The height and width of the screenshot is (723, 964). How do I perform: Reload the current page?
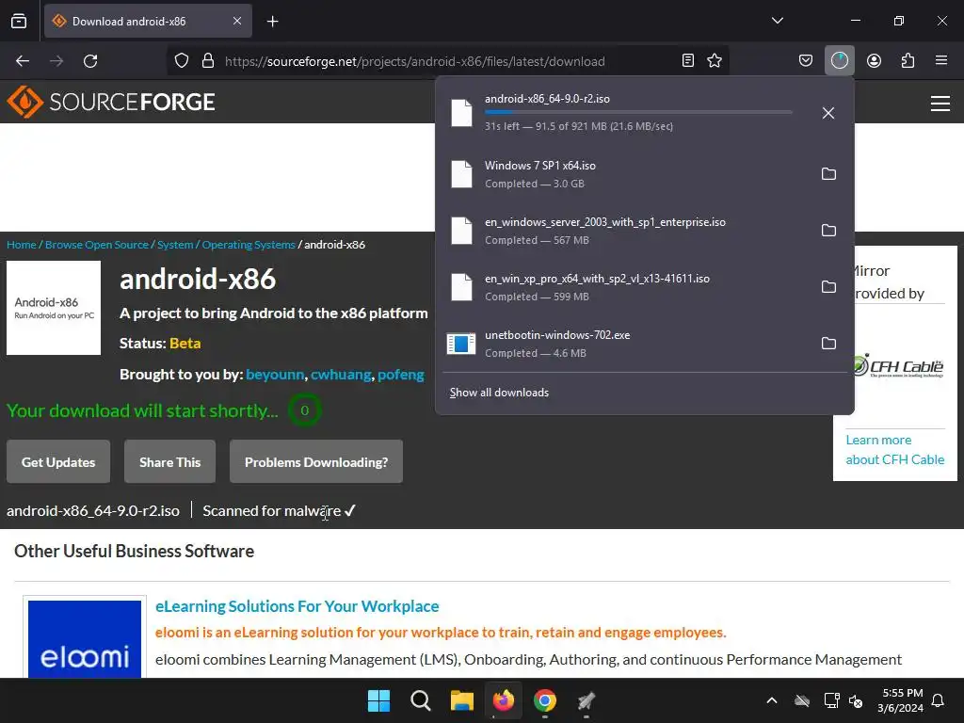point(90,61)
